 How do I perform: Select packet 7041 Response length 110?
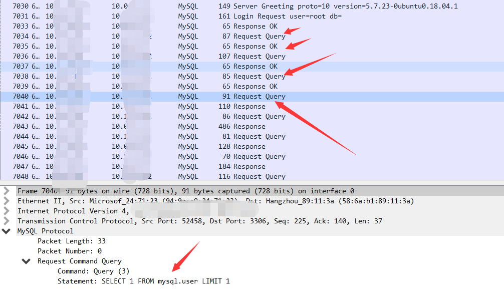point(252,106)
